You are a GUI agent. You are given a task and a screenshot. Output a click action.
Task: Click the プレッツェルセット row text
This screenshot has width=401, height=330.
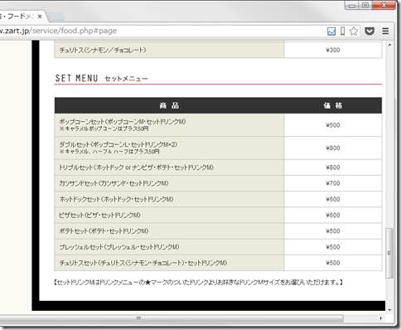119,247
